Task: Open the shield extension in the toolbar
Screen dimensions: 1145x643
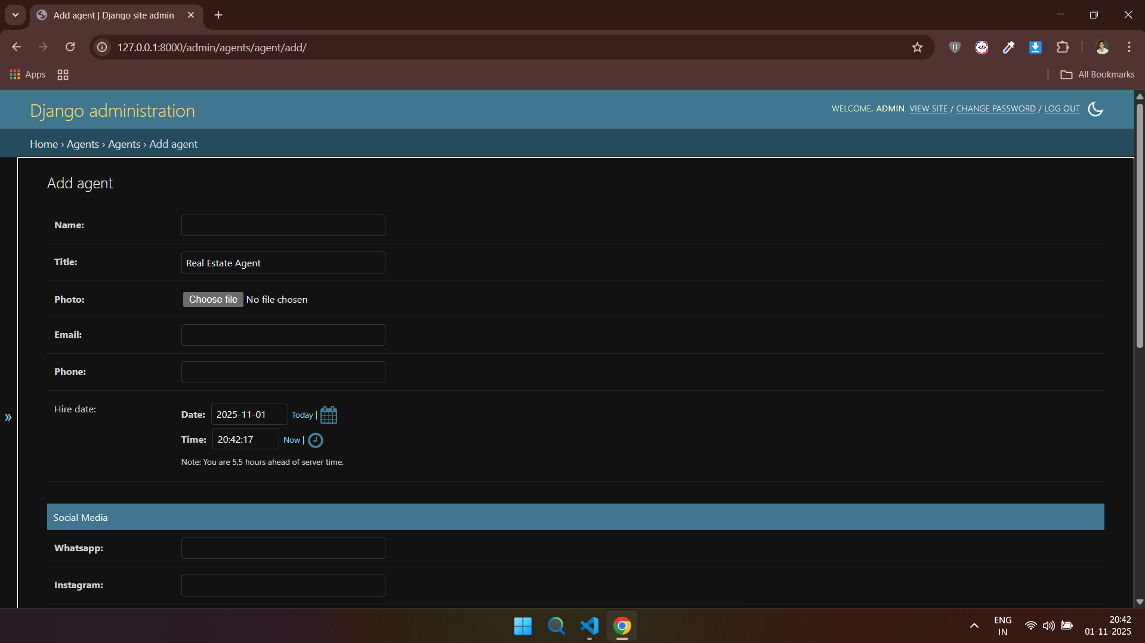Action: pos(955,47)
